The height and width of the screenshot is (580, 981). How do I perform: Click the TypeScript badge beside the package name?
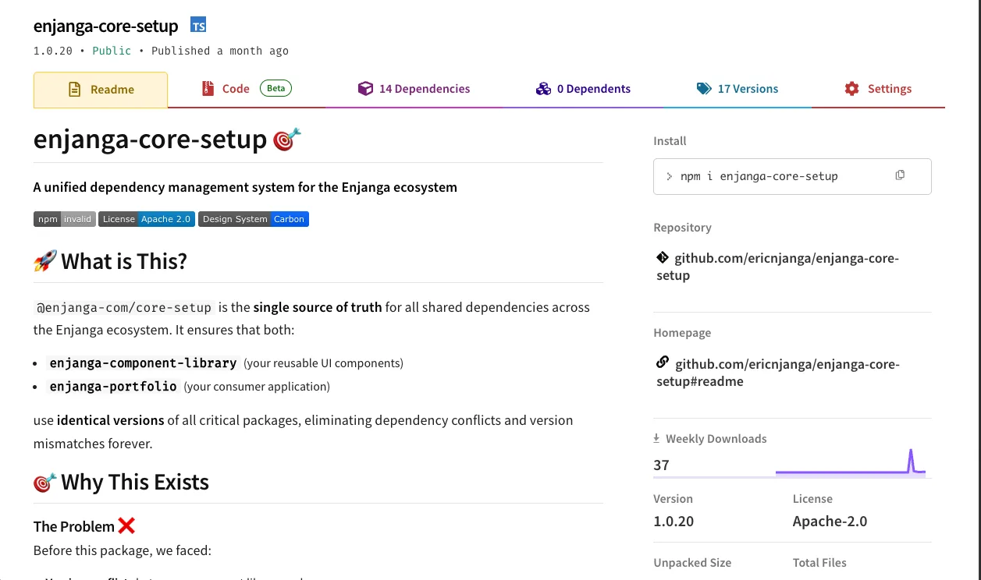198,25
